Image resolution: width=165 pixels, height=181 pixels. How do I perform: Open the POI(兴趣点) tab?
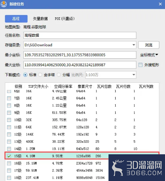point(64,19)
